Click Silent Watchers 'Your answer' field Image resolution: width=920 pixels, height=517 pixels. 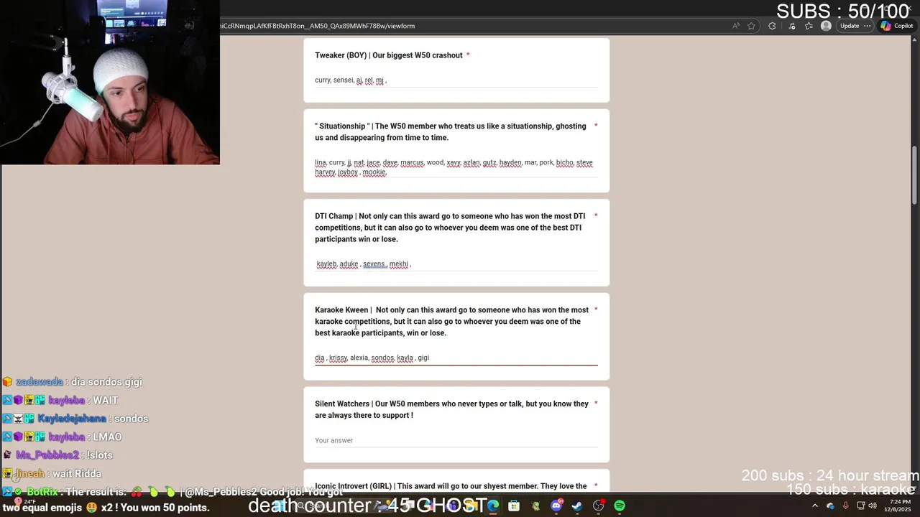click(x=456, y=440)
